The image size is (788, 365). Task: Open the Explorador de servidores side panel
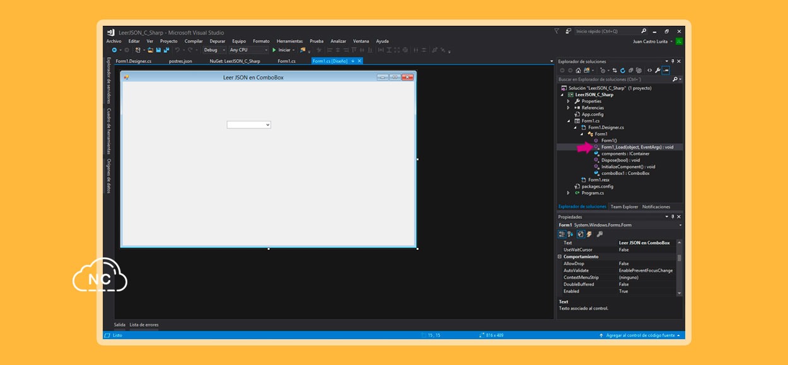[108, 81]
